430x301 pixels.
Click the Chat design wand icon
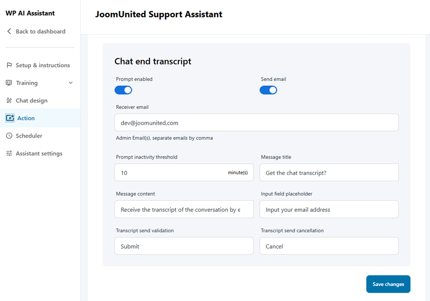click(x=9, y=101)
